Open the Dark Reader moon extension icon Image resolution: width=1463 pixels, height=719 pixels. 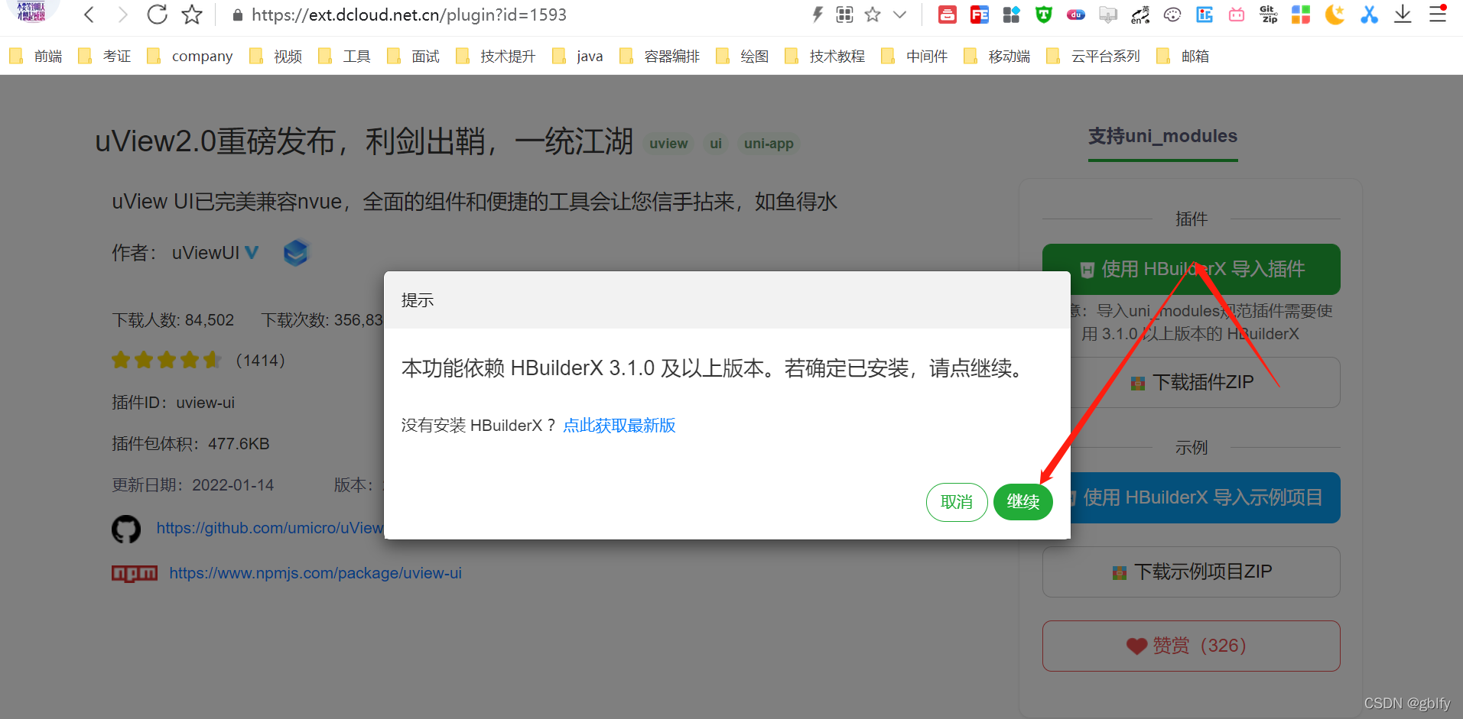(1335, 14)
